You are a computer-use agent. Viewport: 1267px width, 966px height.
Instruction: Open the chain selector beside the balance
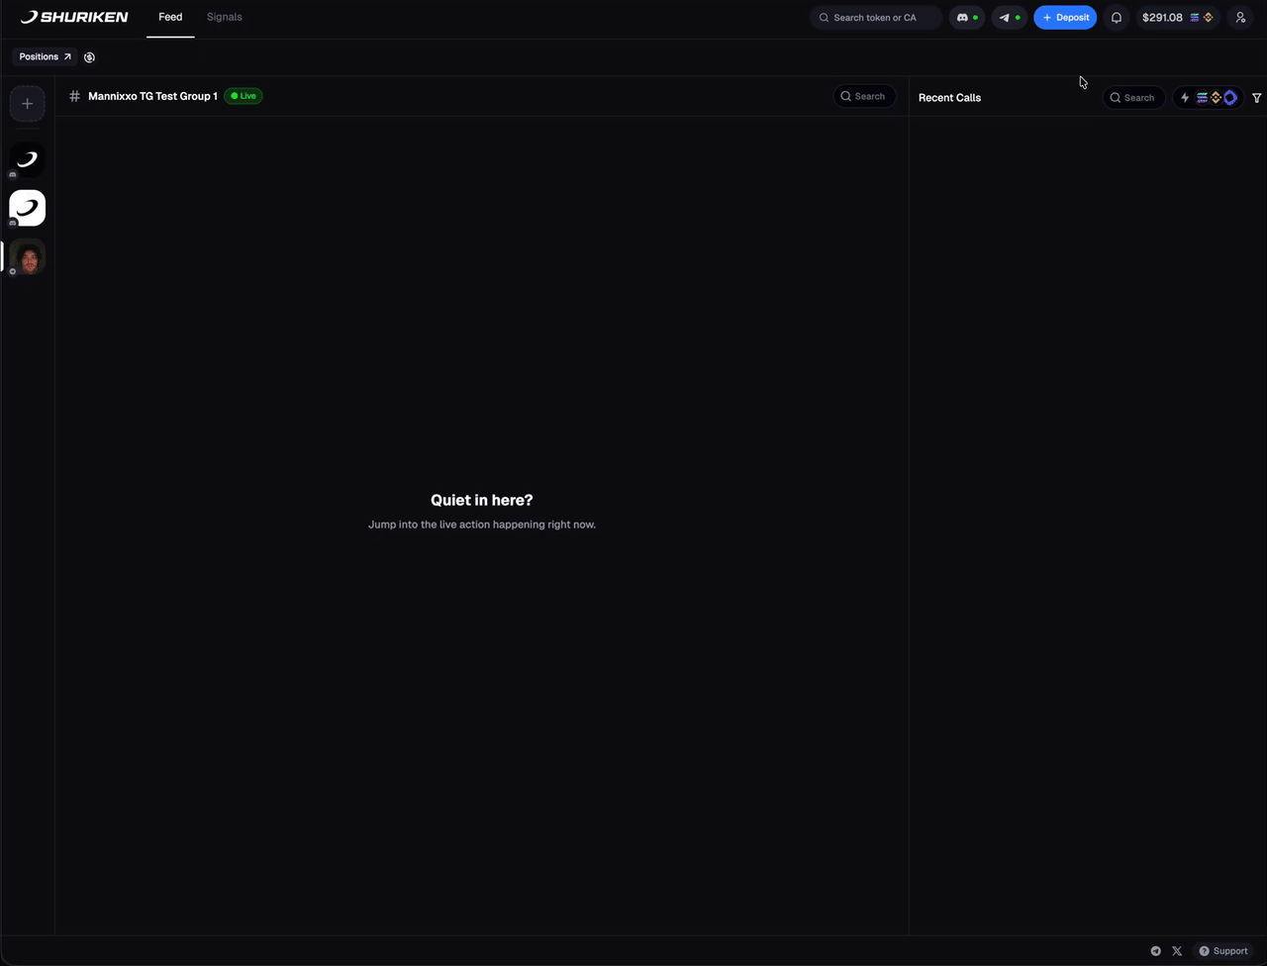1201,17
